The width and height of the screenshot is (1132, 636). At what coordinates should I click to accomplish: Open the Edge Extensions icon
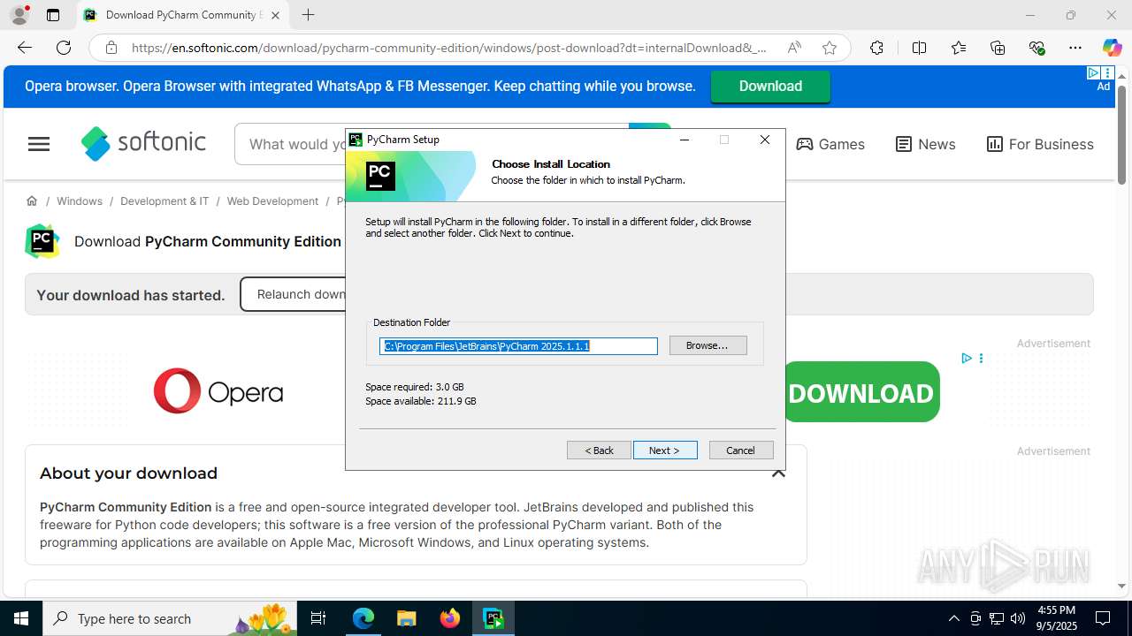pos(876,48)
